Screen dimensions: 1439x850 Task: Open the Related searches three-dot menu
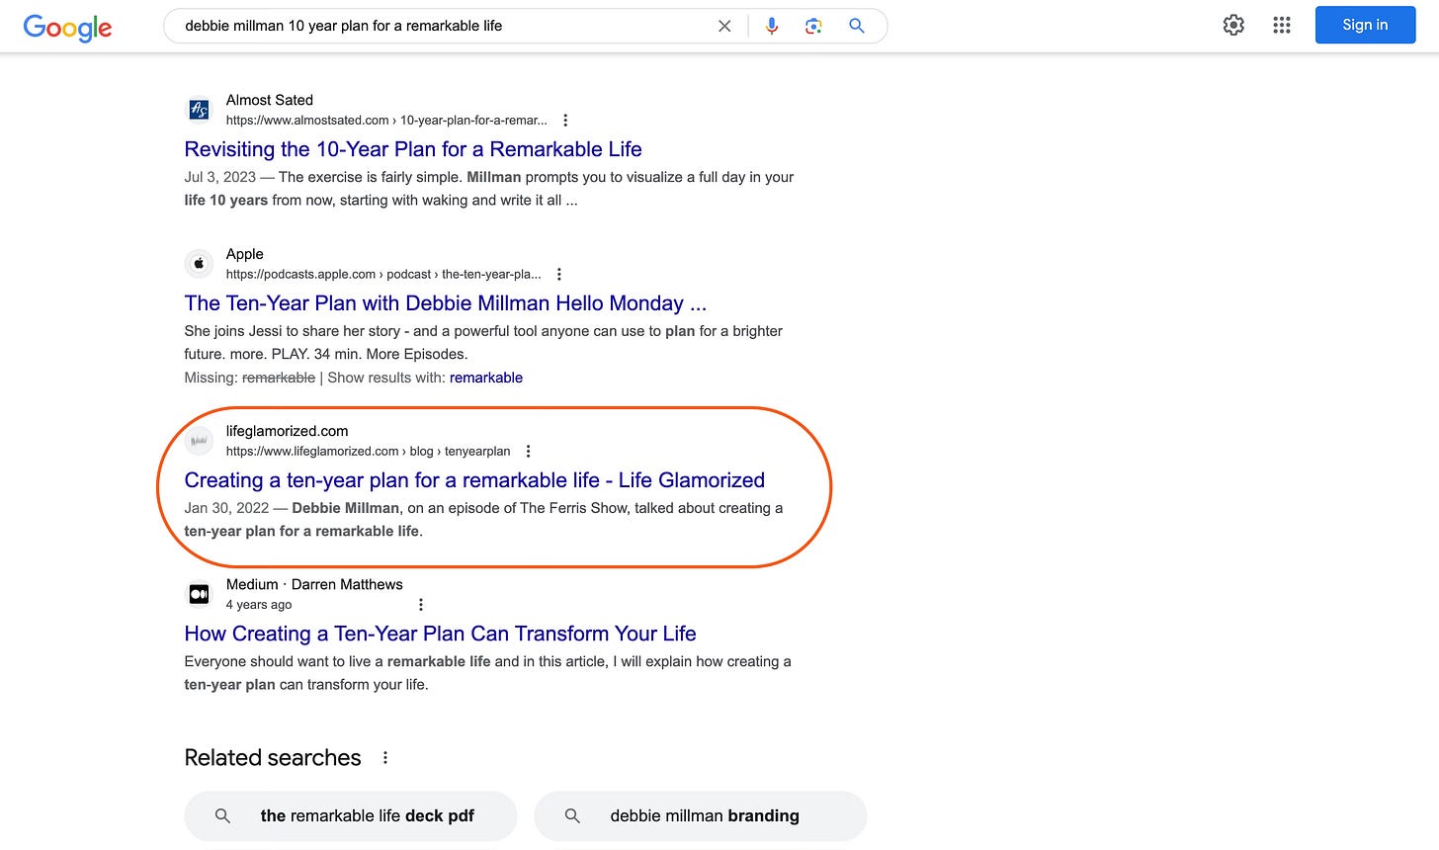pos(385,756)
